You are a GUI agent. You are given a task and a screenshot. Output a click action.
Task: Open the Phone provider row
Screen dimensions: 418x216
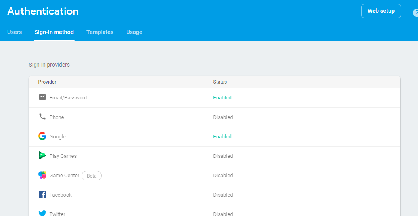click(x=215, y=117)
